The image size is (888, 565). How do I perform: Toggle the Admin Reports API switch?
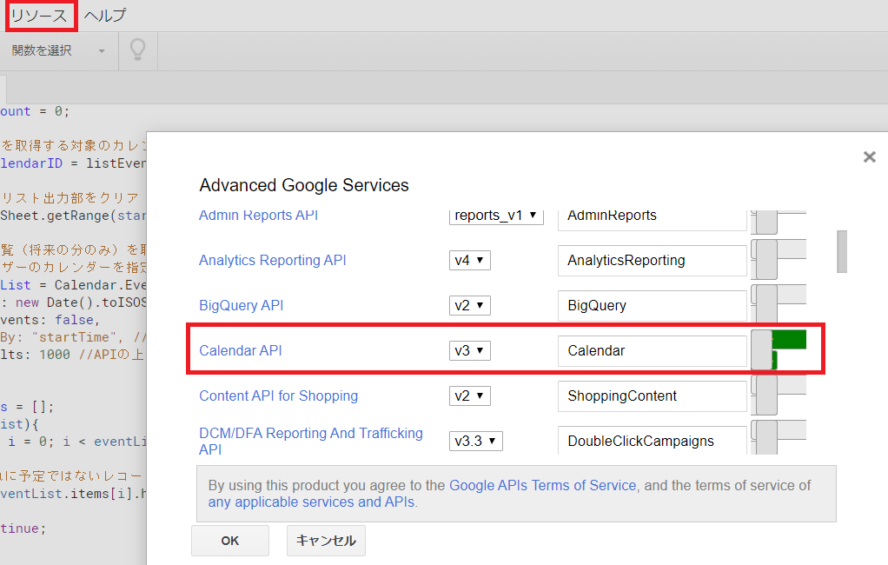(x=779, y=221)
